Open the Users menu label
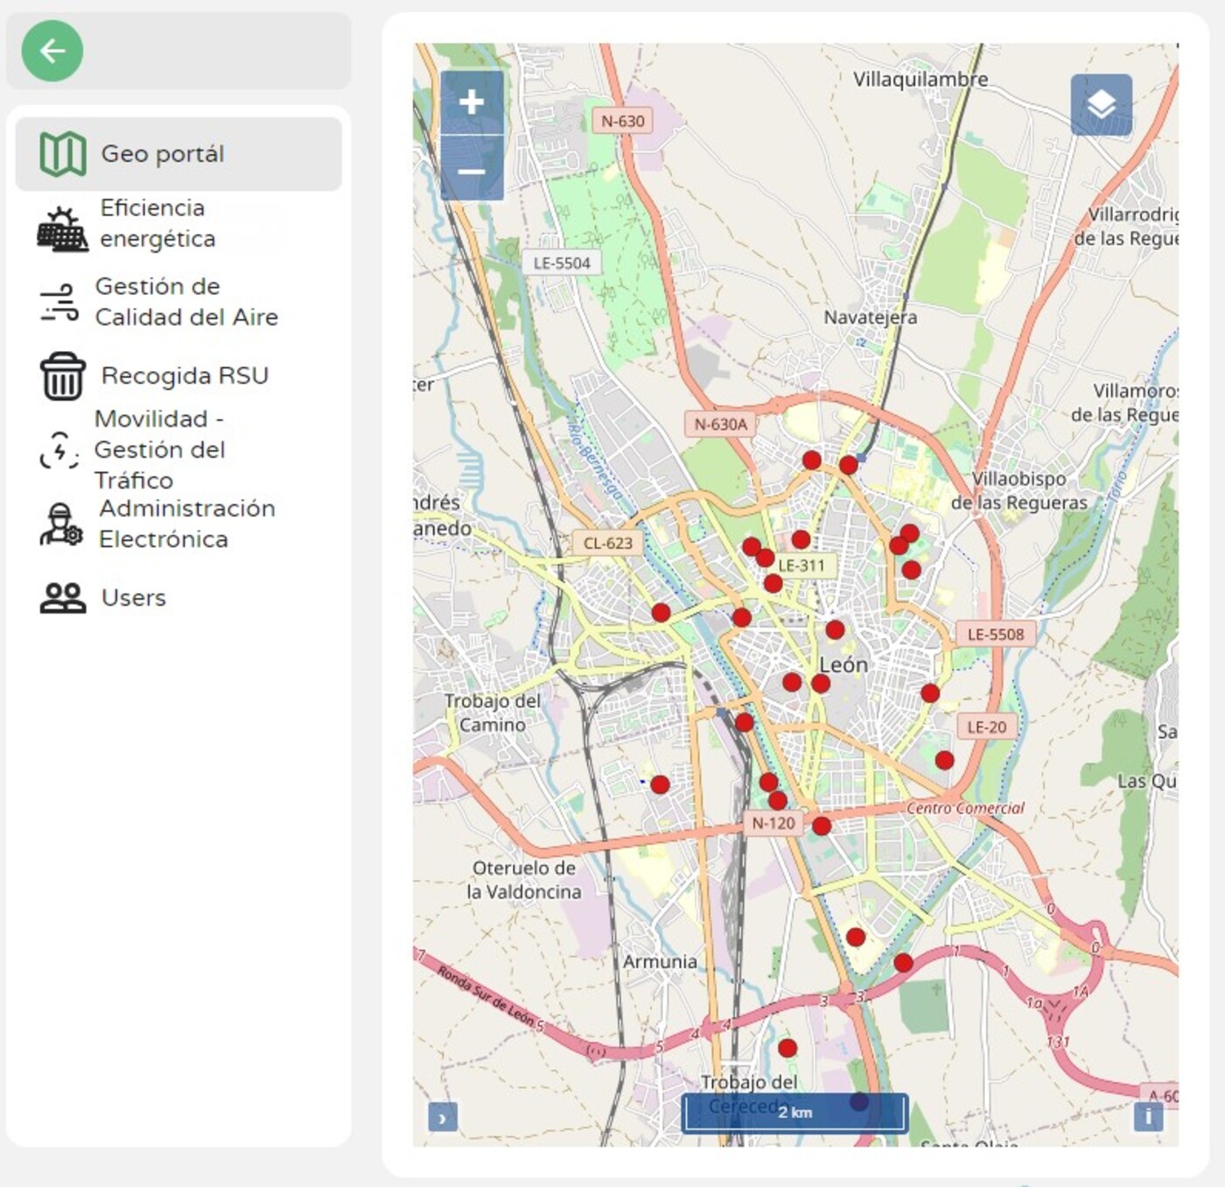The width and height of the screenshot is (1225, 1187). (x=134, y=598)
